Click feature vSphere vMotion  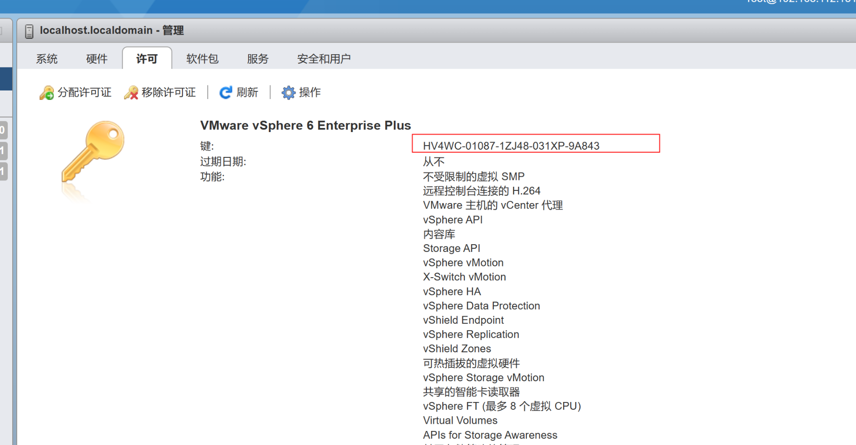pyautogui.click(x=463, y=263)
